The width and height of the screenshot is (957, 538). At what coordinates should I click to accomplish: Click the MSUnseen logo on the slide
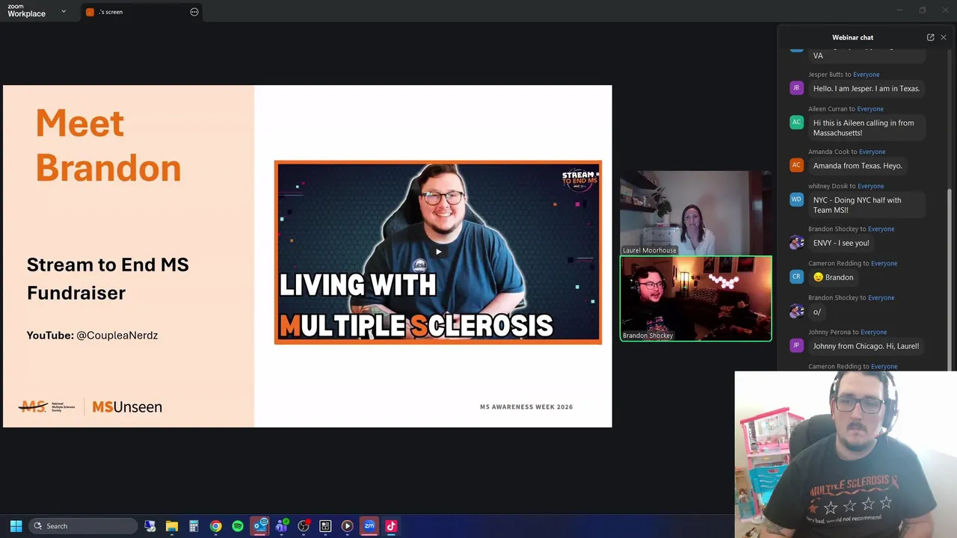[x=127, y=406]
